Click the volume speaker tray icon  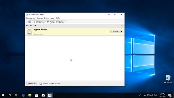pyautogui.click(x=151, y=95)
